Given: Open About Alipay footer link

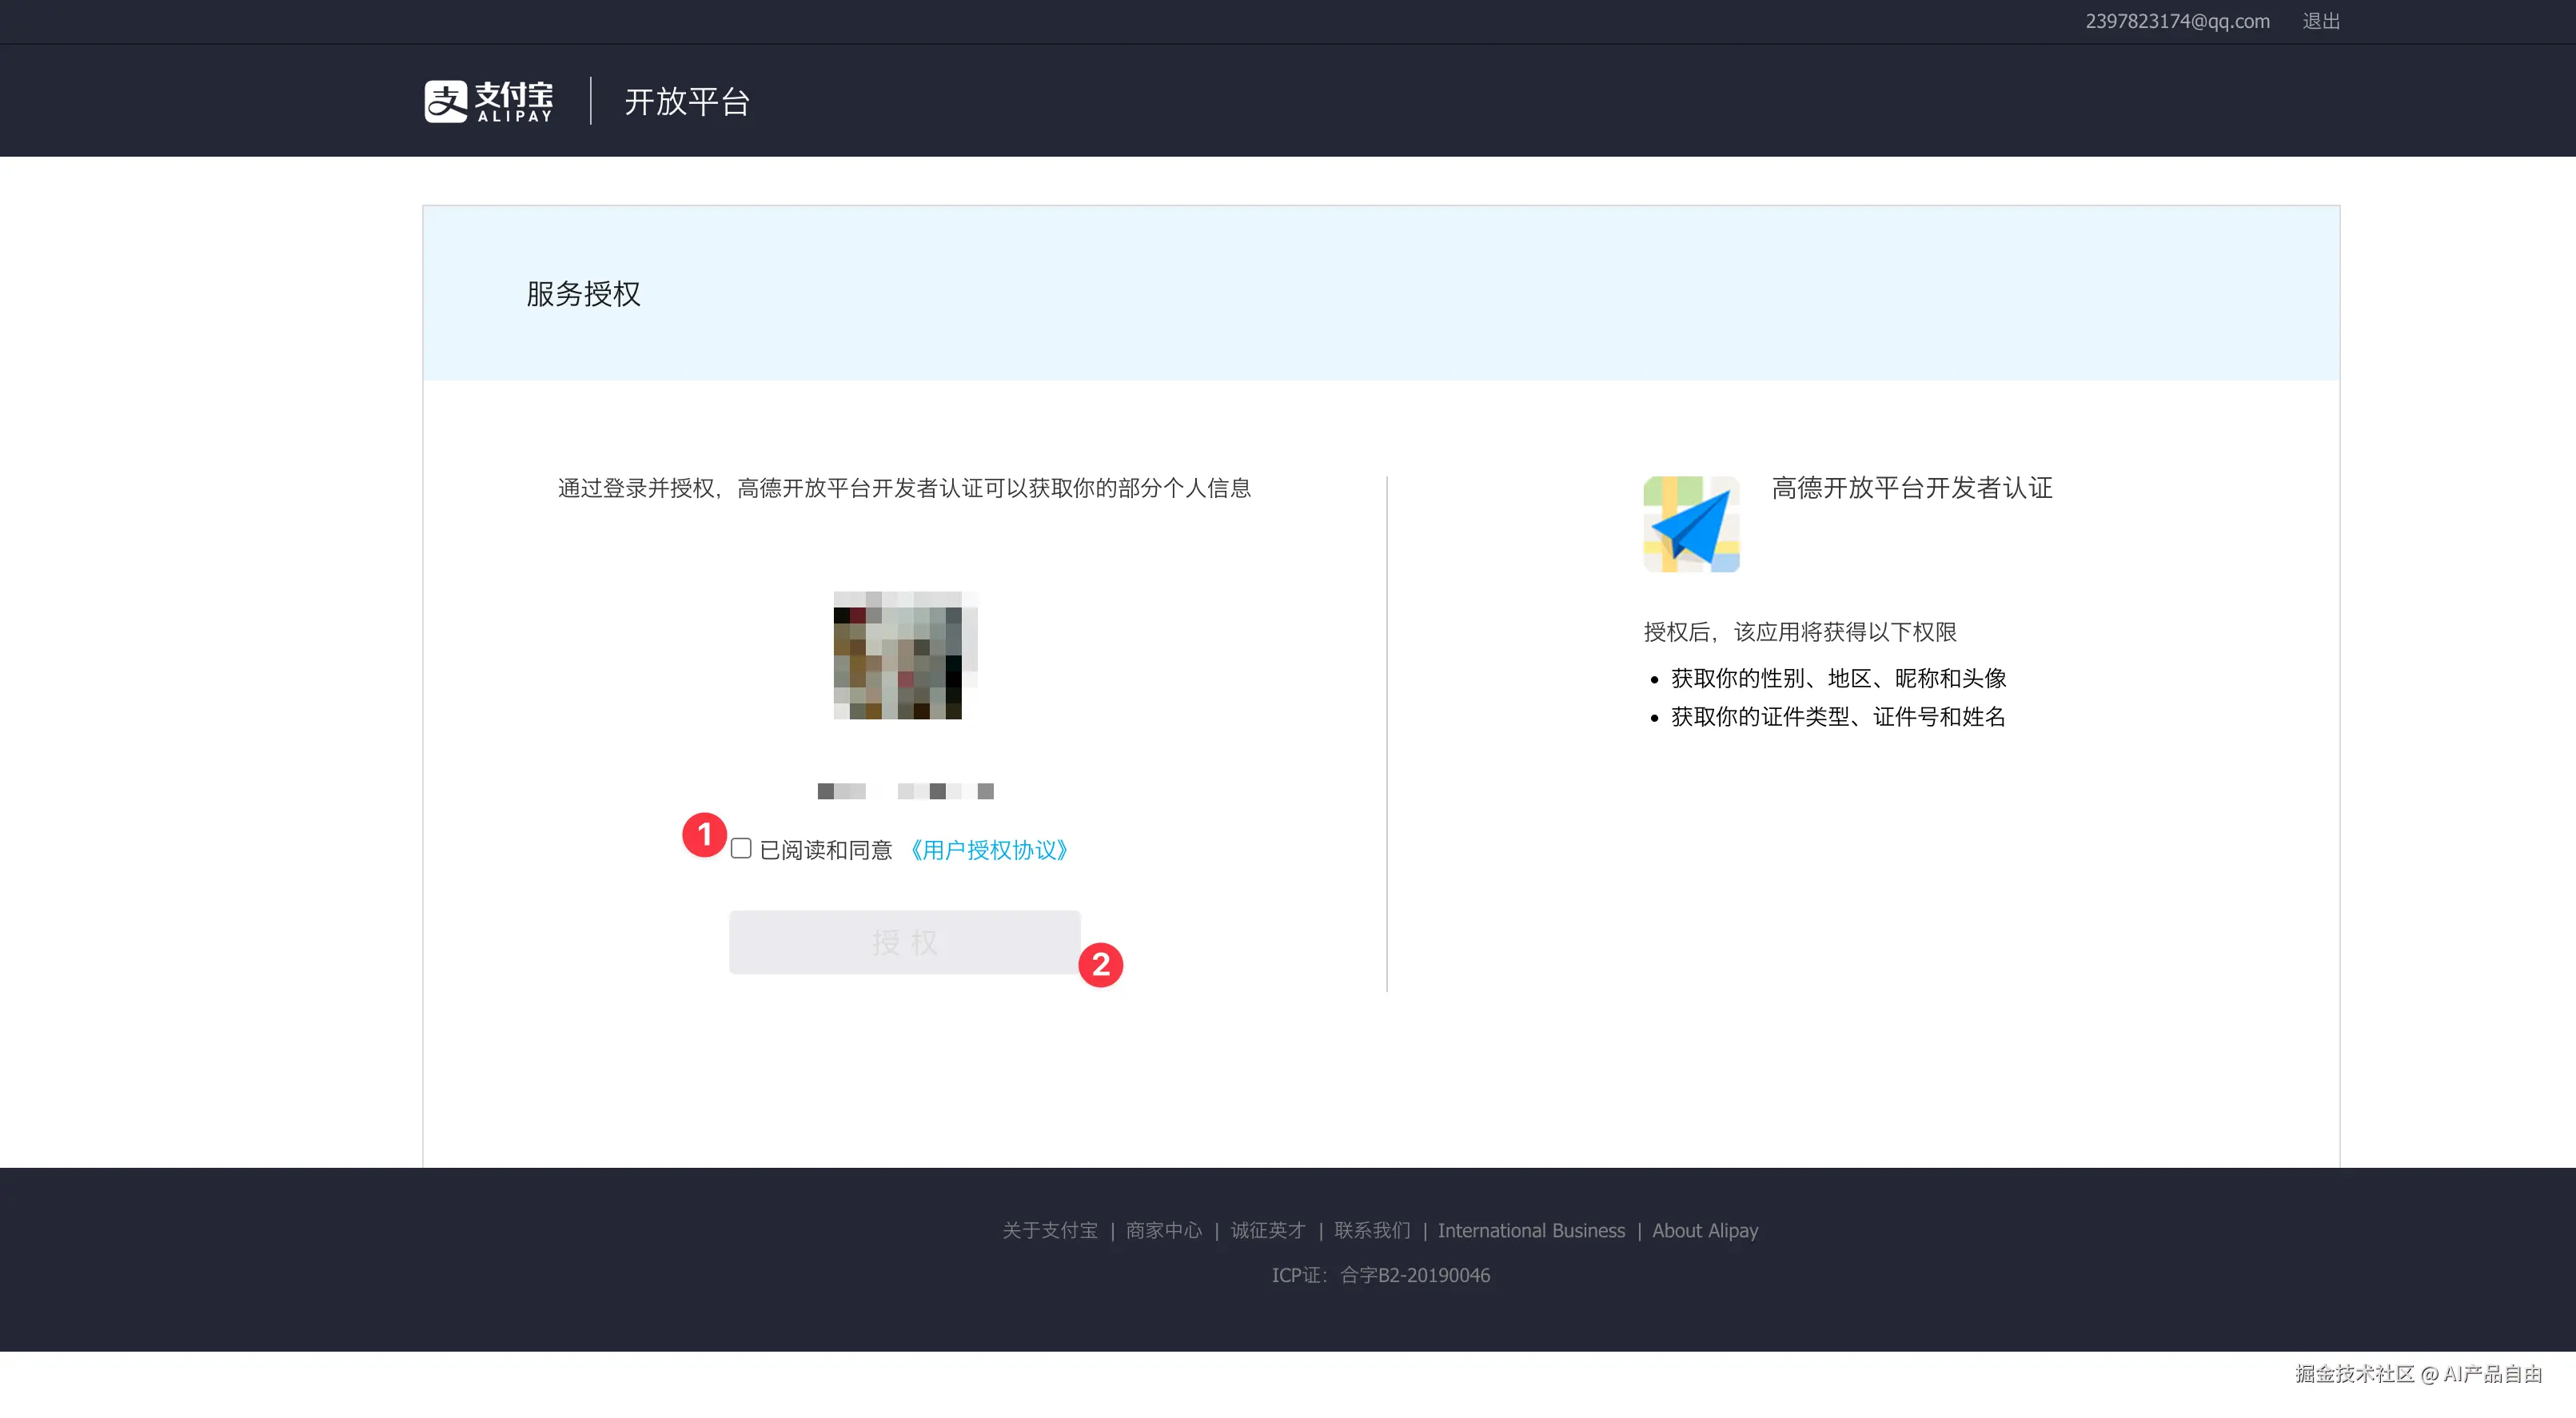Looking at the screenshot, I should coord(1705,1230).
